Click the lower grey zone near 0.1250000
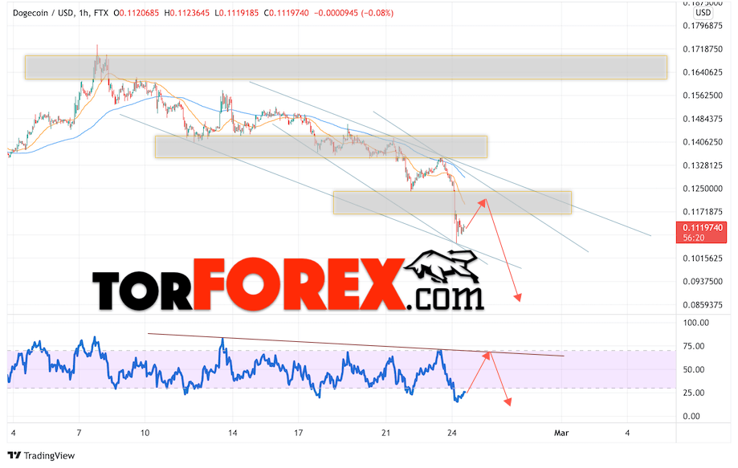 tap(452, 202)
